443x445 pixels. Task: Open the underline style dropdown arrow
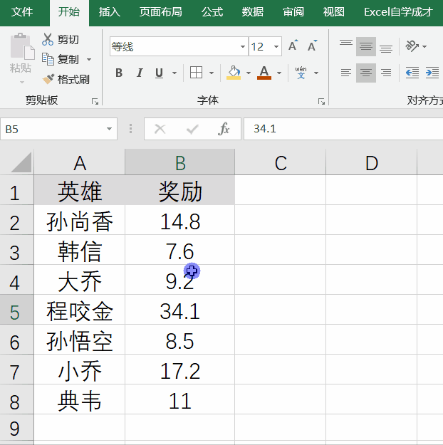click(174, 73)
